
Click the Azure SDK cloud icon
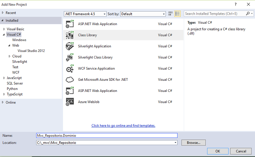(70, 80)
